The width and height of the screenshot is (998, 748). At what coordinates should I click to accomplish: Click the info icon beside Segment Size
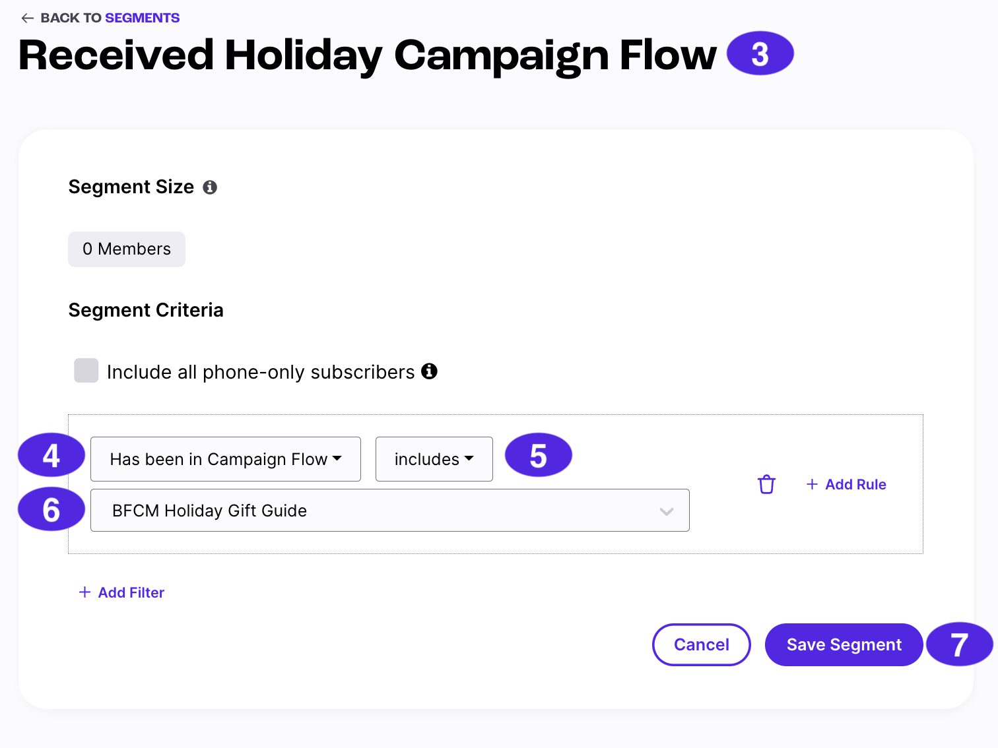click(x=211, y=187)
